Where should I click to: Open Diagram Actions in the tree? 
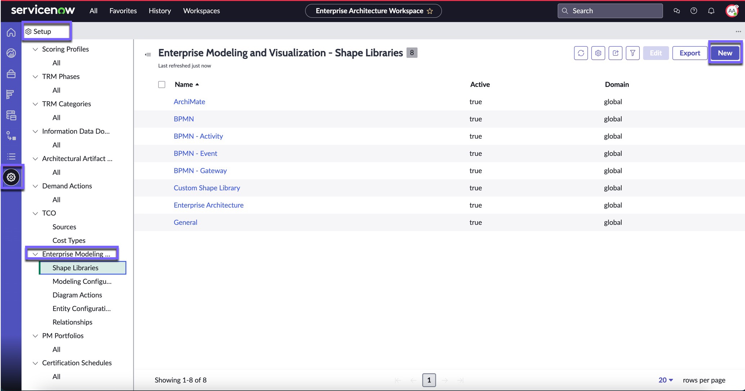[x=77, y=295]
